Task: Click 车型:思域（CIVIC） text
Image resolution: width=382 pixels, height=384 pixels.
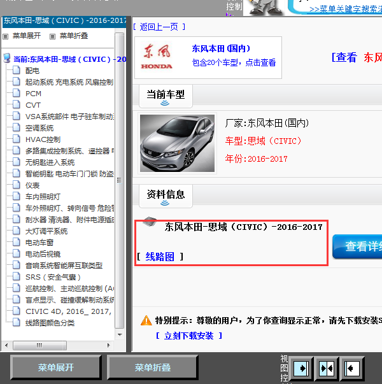Action: (263, 141)
